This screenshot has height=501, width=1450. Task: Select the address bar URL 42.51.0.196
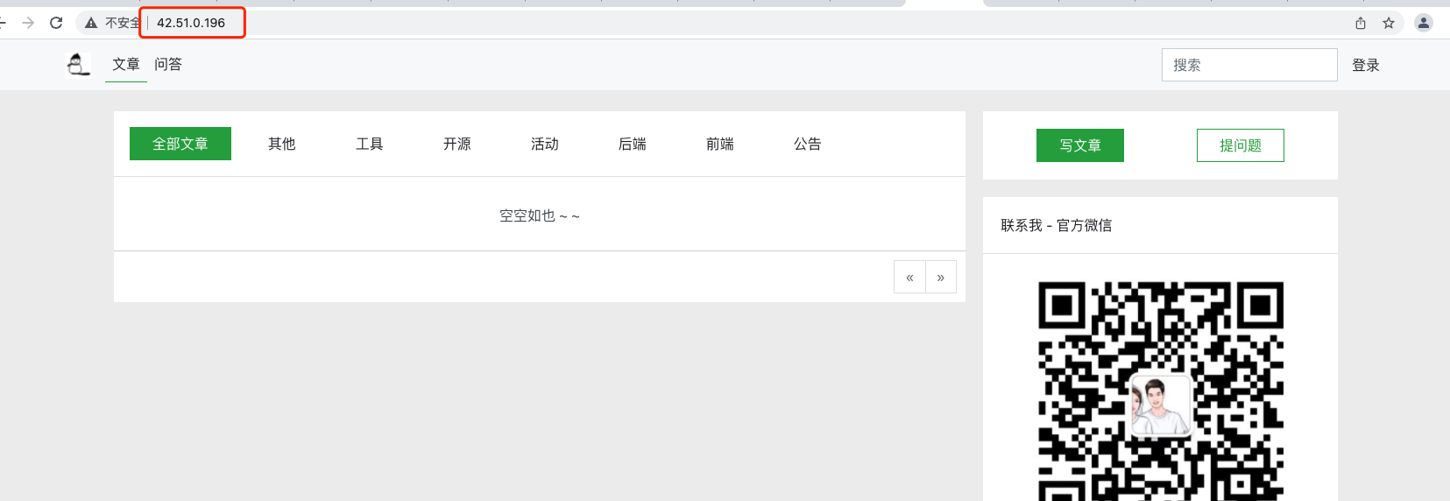point(191,23)
